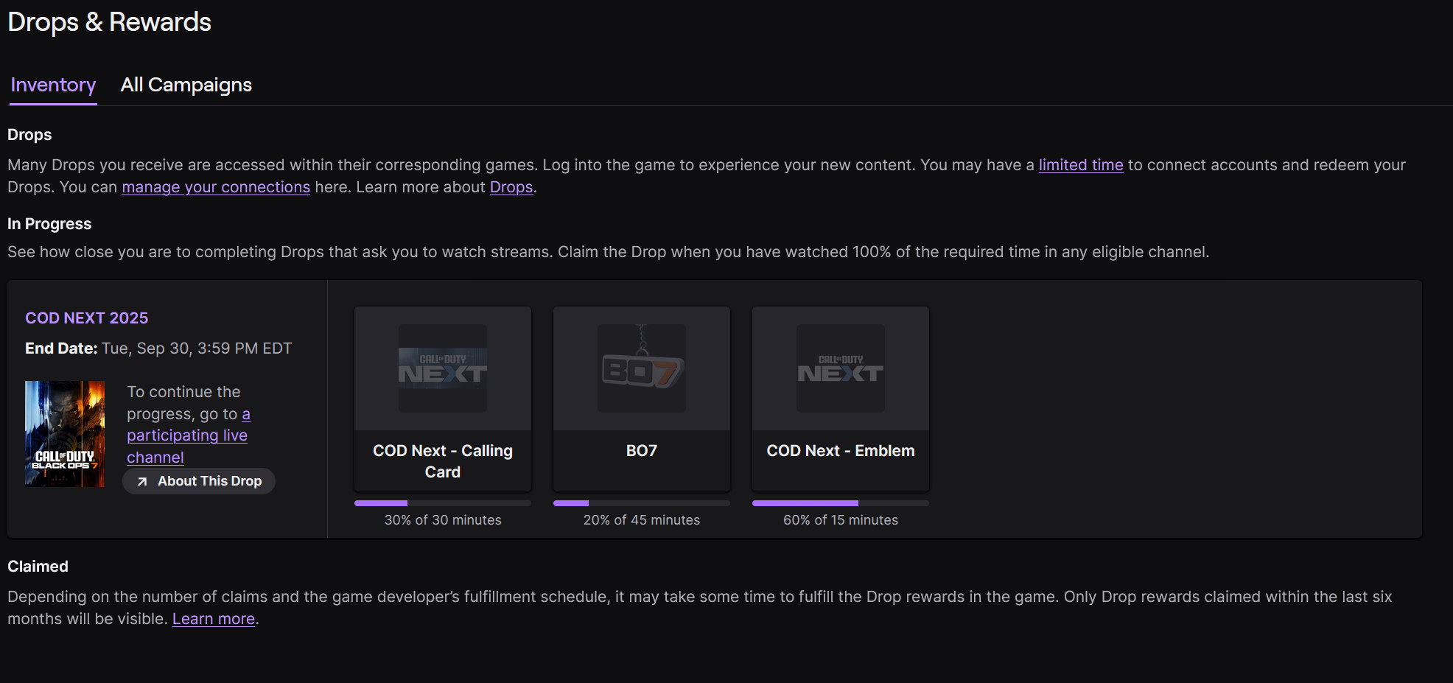1453x683 pixels.
Task: Click the BO7 20% progress bar
Action: tap(641, 503)
